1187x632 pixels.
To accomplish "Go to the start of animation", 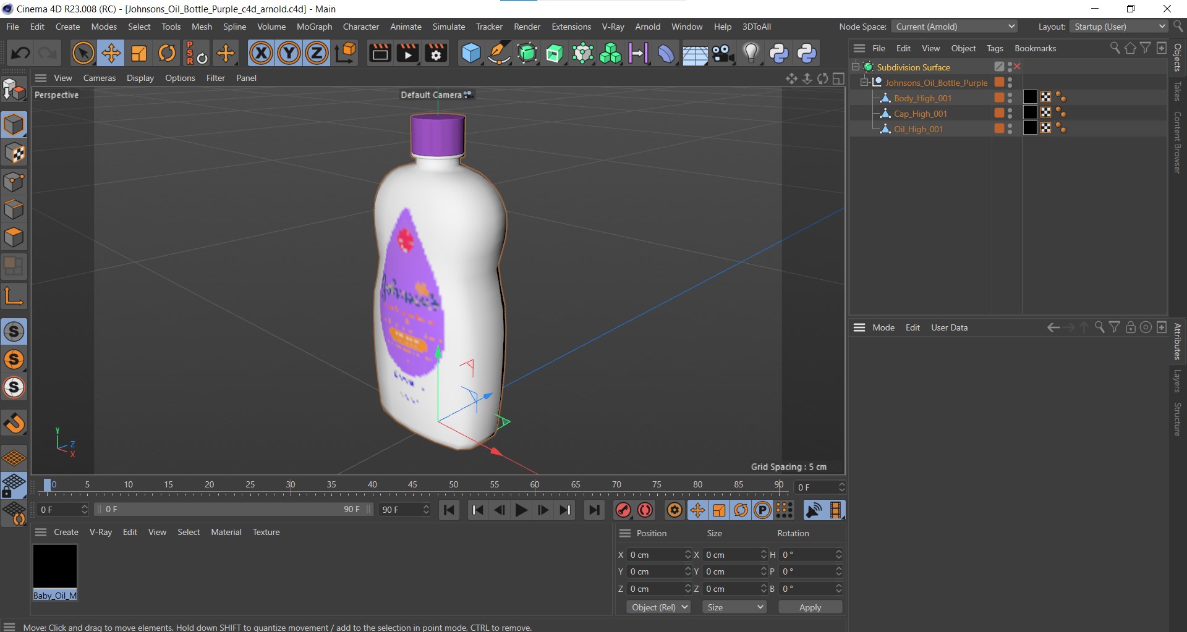I will tap(449, 510).
